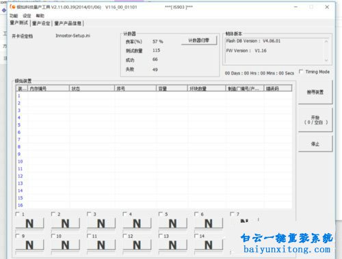
Task: Click the FW Version V1.16 line
Action: pyautogui.click(x=246, y=51)
